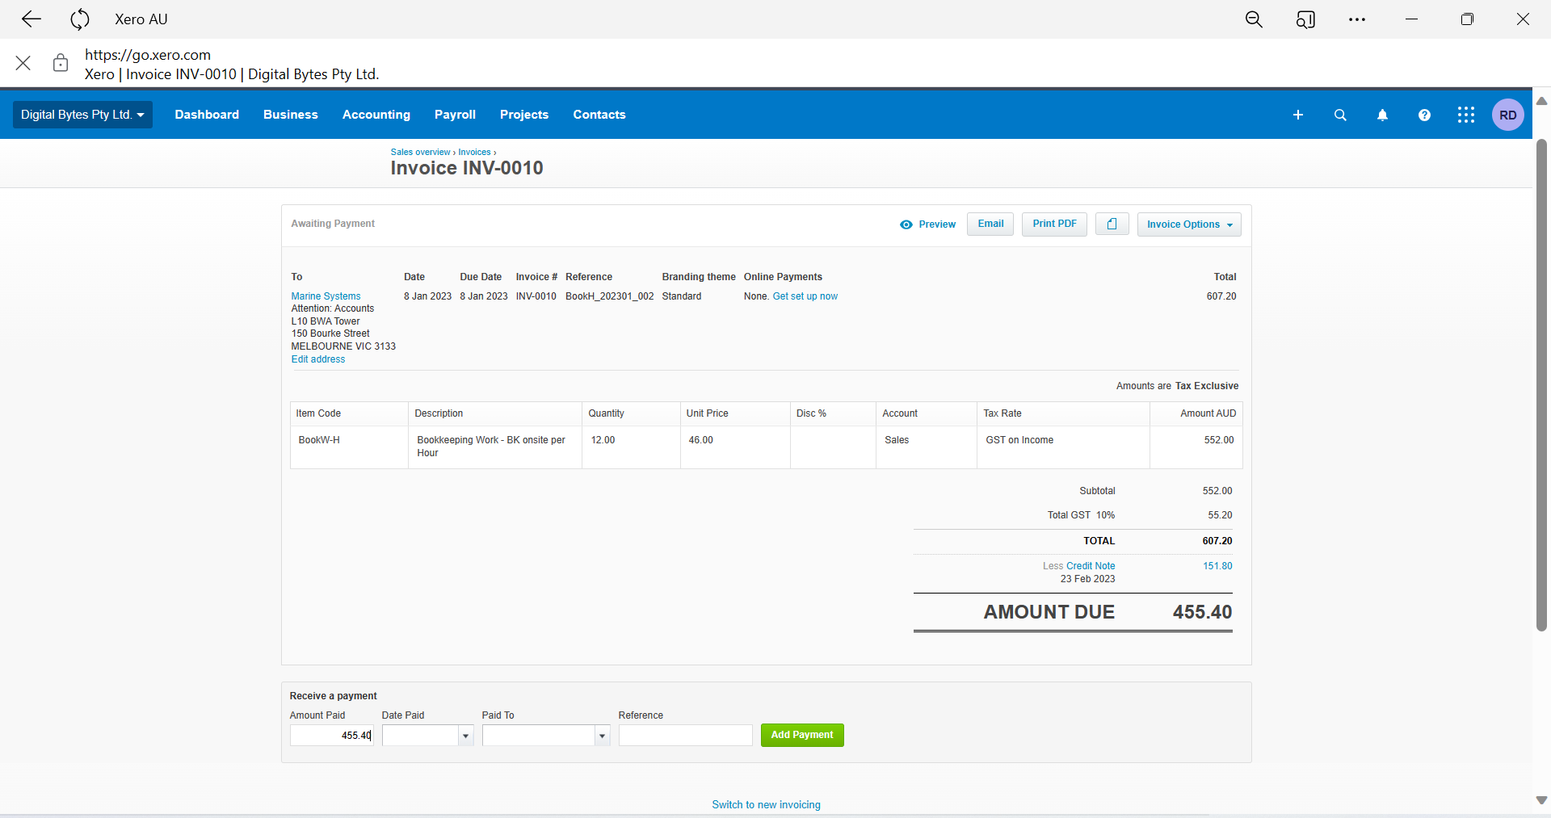Click the Email button
The height and width of the screenshot is (818, 1551).
(x=990, y=224)
